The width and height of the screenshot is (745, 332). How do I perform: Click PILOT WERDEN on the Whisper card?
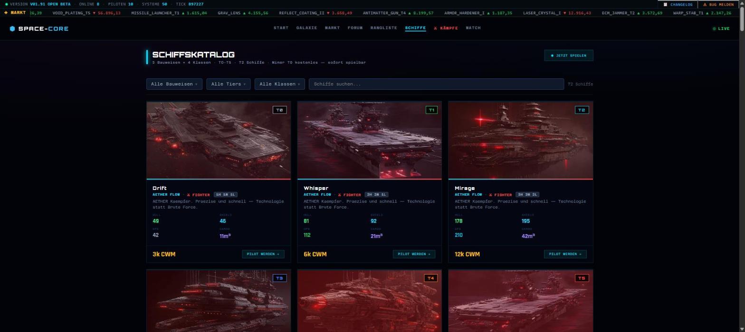(x=414, y=254)
